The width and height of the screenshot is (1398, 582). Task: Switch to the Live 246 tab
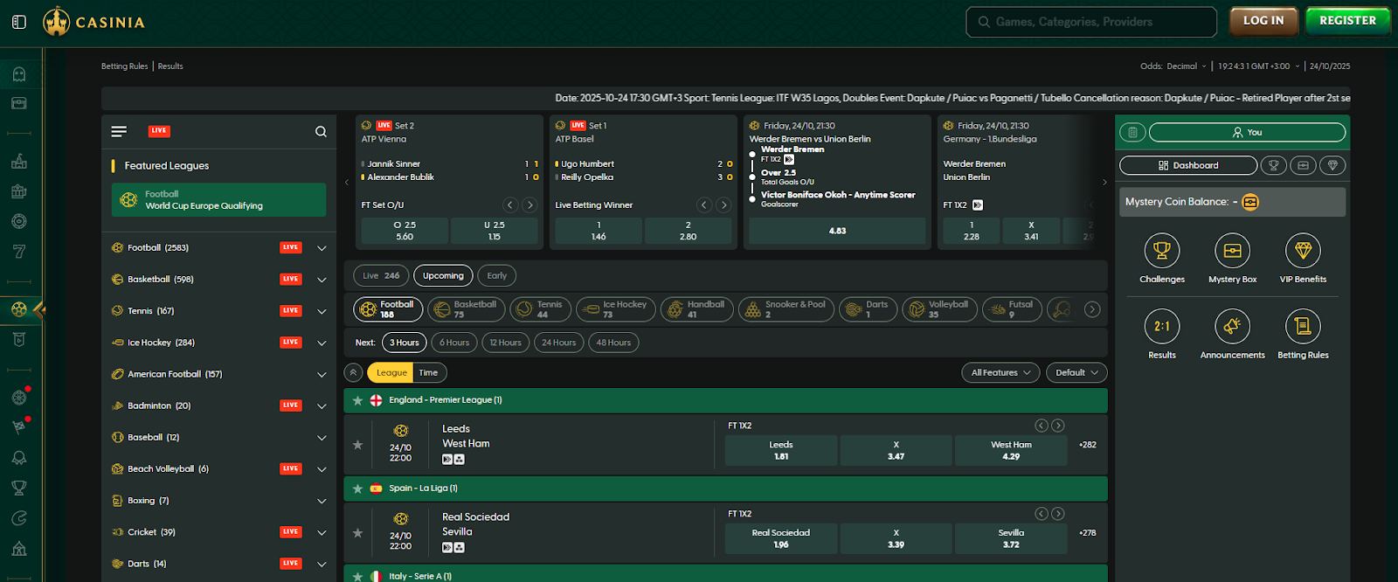point(381,275)
